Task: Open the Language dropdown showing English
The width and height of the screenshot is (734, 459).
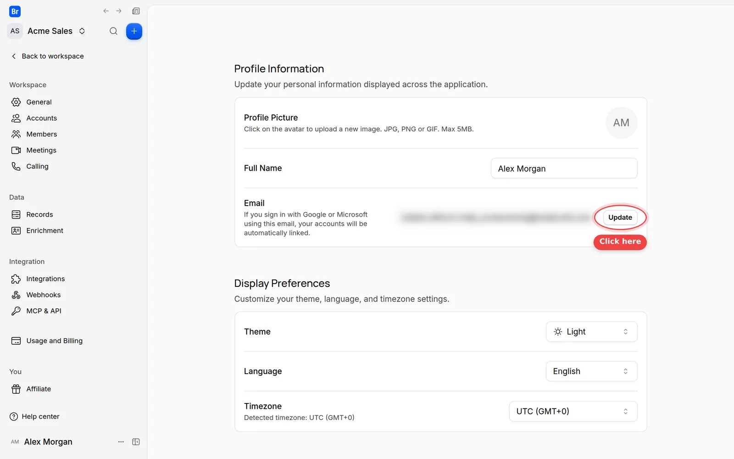Action: 591,371
